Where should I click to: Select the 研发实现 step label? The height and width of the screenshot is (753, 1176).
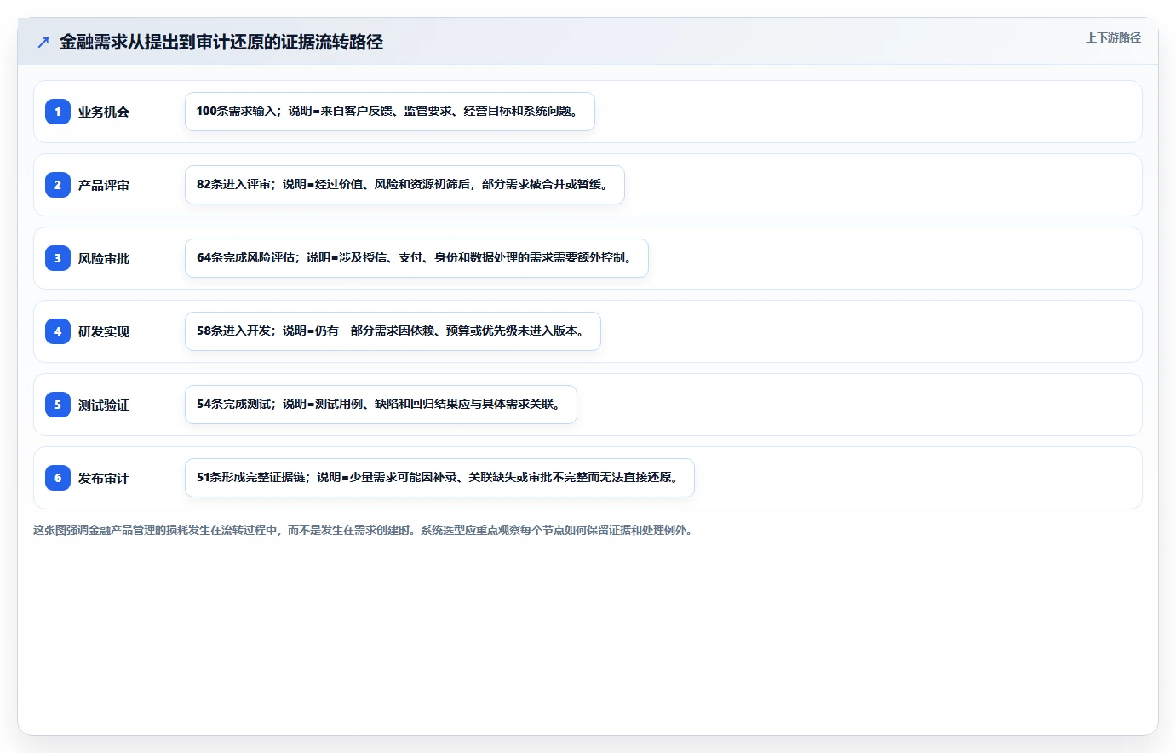click(104, 331)
